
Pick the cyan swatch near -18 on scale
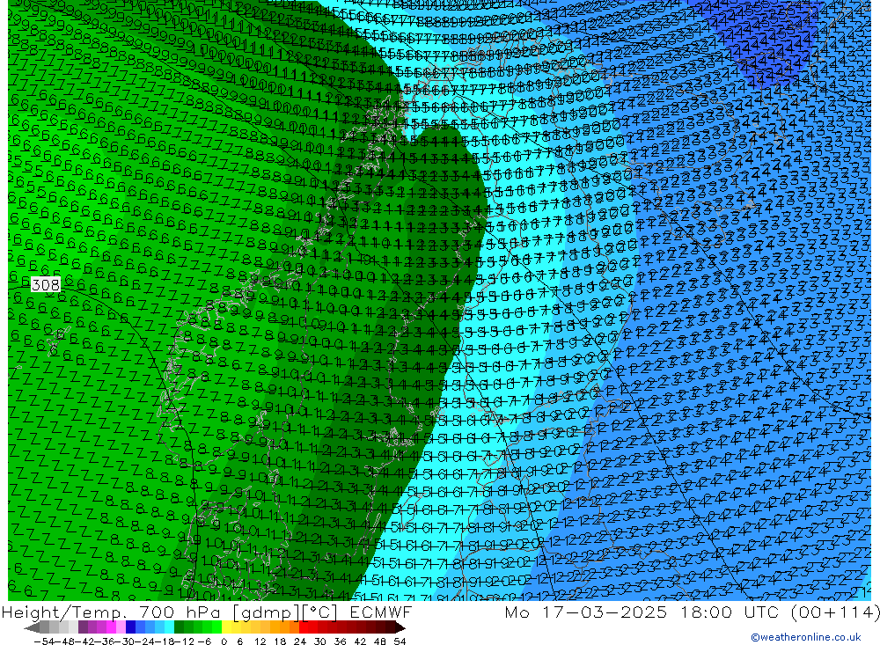tap(169, 627)
